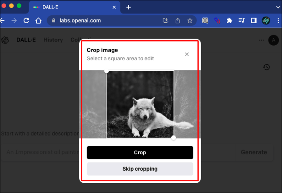
Task: Open the media control playlist icon
Action: [242, 21]
